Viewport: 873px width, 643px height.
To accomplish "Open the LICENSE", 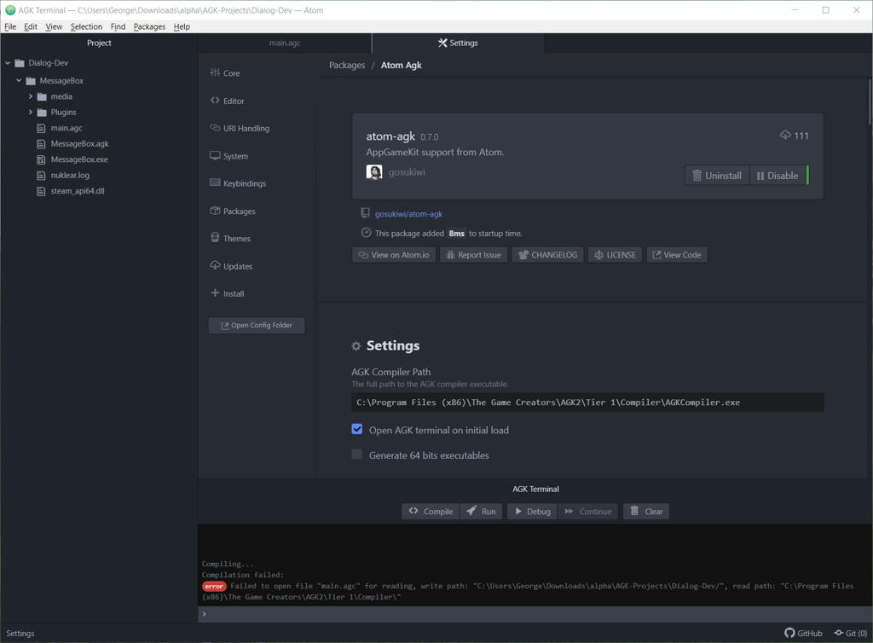I will [616, 255].
